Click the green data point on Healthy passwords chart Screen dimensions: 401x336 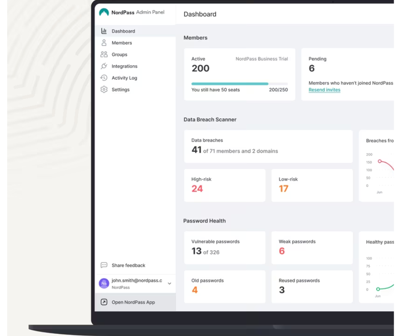pos(378,289)
